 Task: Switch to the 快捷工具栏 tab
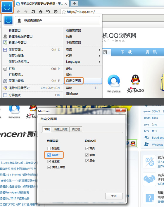coord(61,129)
